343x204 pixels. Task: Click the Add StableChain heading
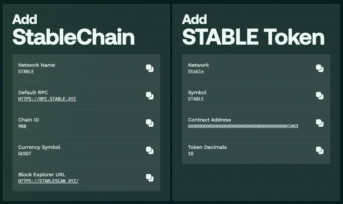pyautogui.click(x=73, y=30)
